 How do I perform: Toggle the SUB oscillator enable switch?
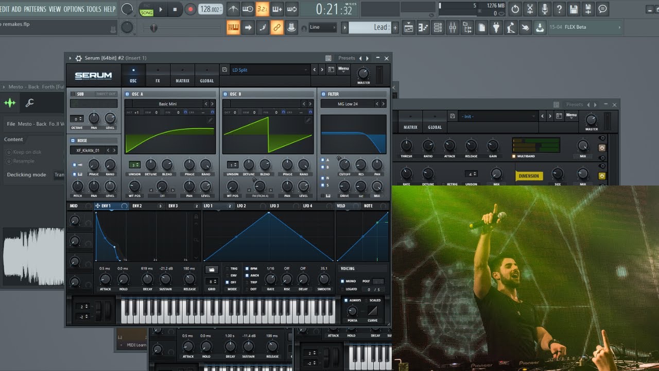tap(73, 94)
